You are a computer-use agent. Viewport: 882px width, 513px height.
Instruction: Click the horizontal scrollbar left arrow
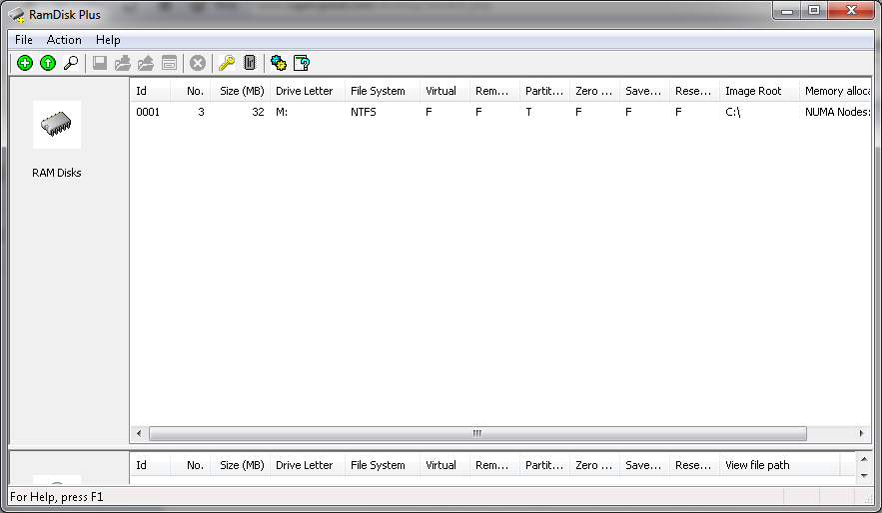tap(139, 434)
